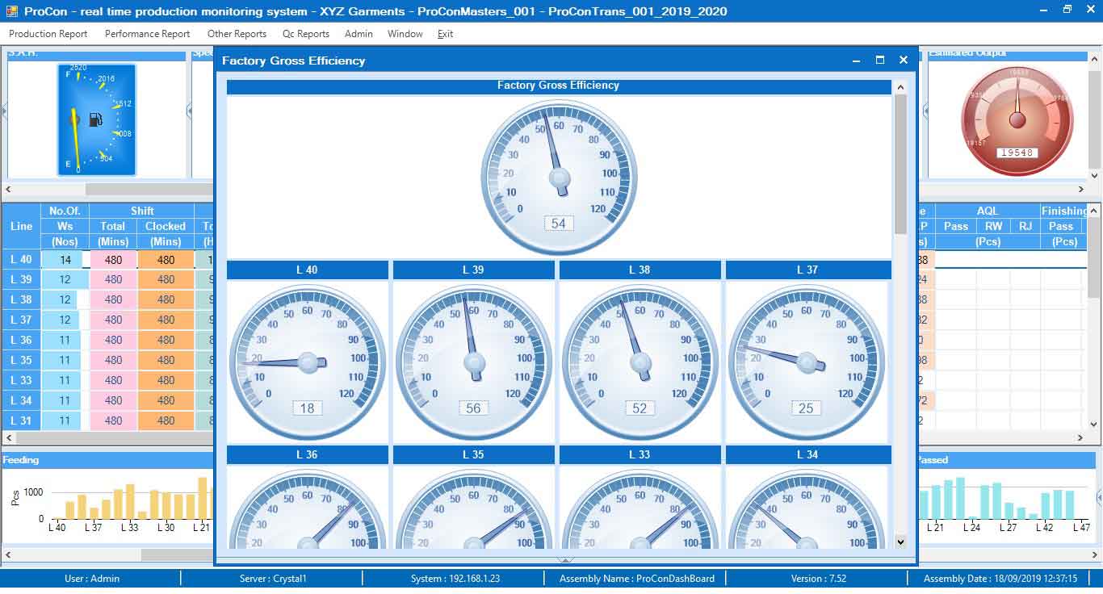Open the Qc Reports menu

point(305,34)
